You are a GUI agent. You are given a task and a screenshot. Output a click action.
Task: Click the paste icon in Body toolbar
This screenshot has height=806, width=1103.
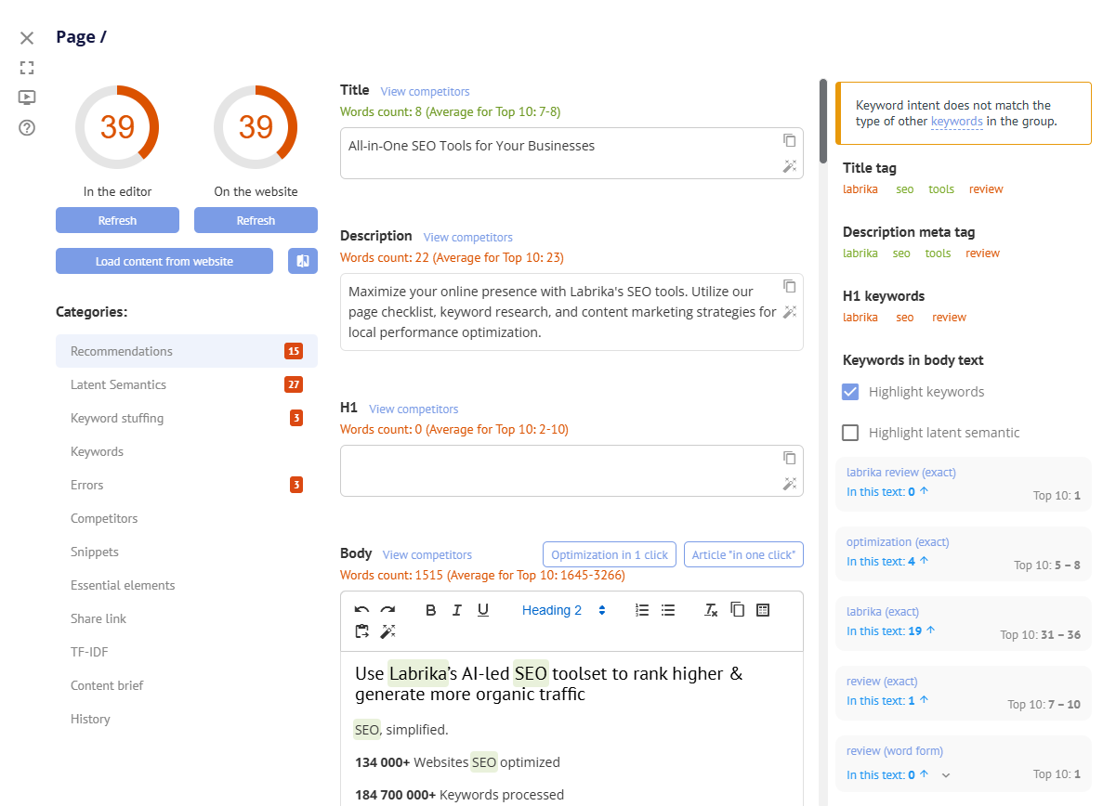tap(361, 631)
